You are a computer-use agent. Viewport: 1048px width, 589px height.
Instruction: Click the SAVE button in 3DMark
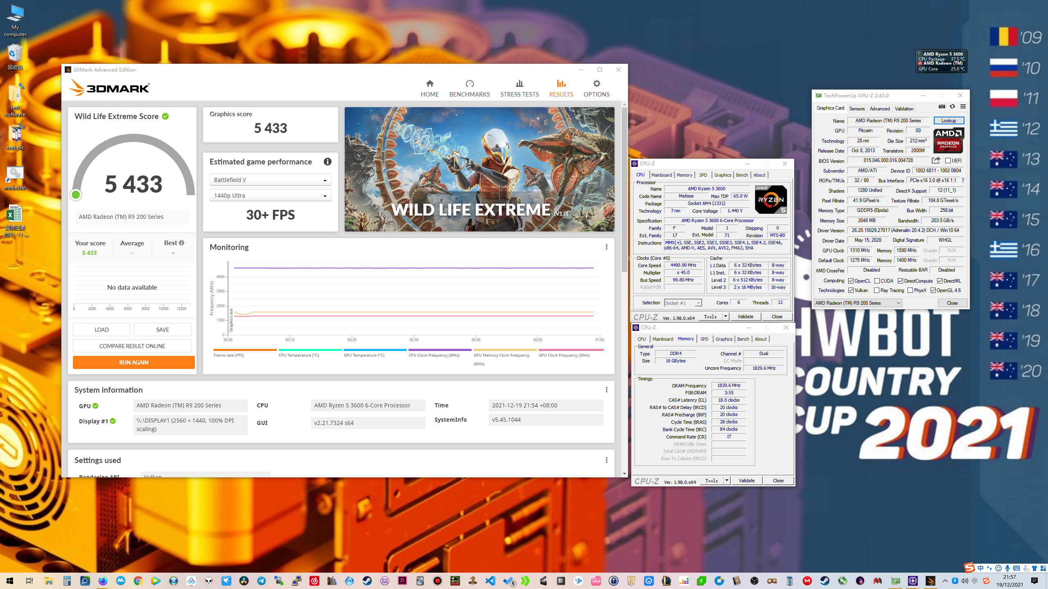[163, 330]
